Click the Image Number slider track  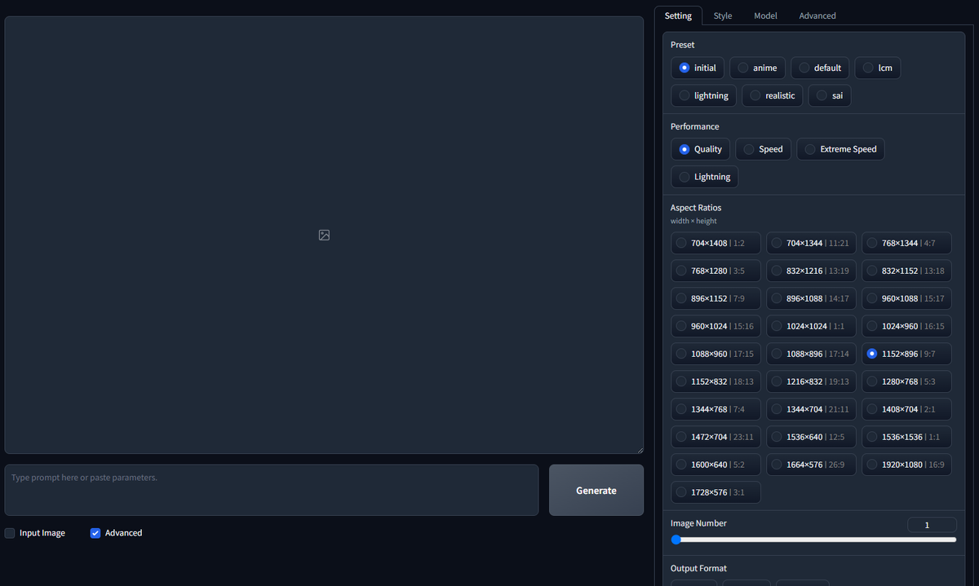coord(814,540)
